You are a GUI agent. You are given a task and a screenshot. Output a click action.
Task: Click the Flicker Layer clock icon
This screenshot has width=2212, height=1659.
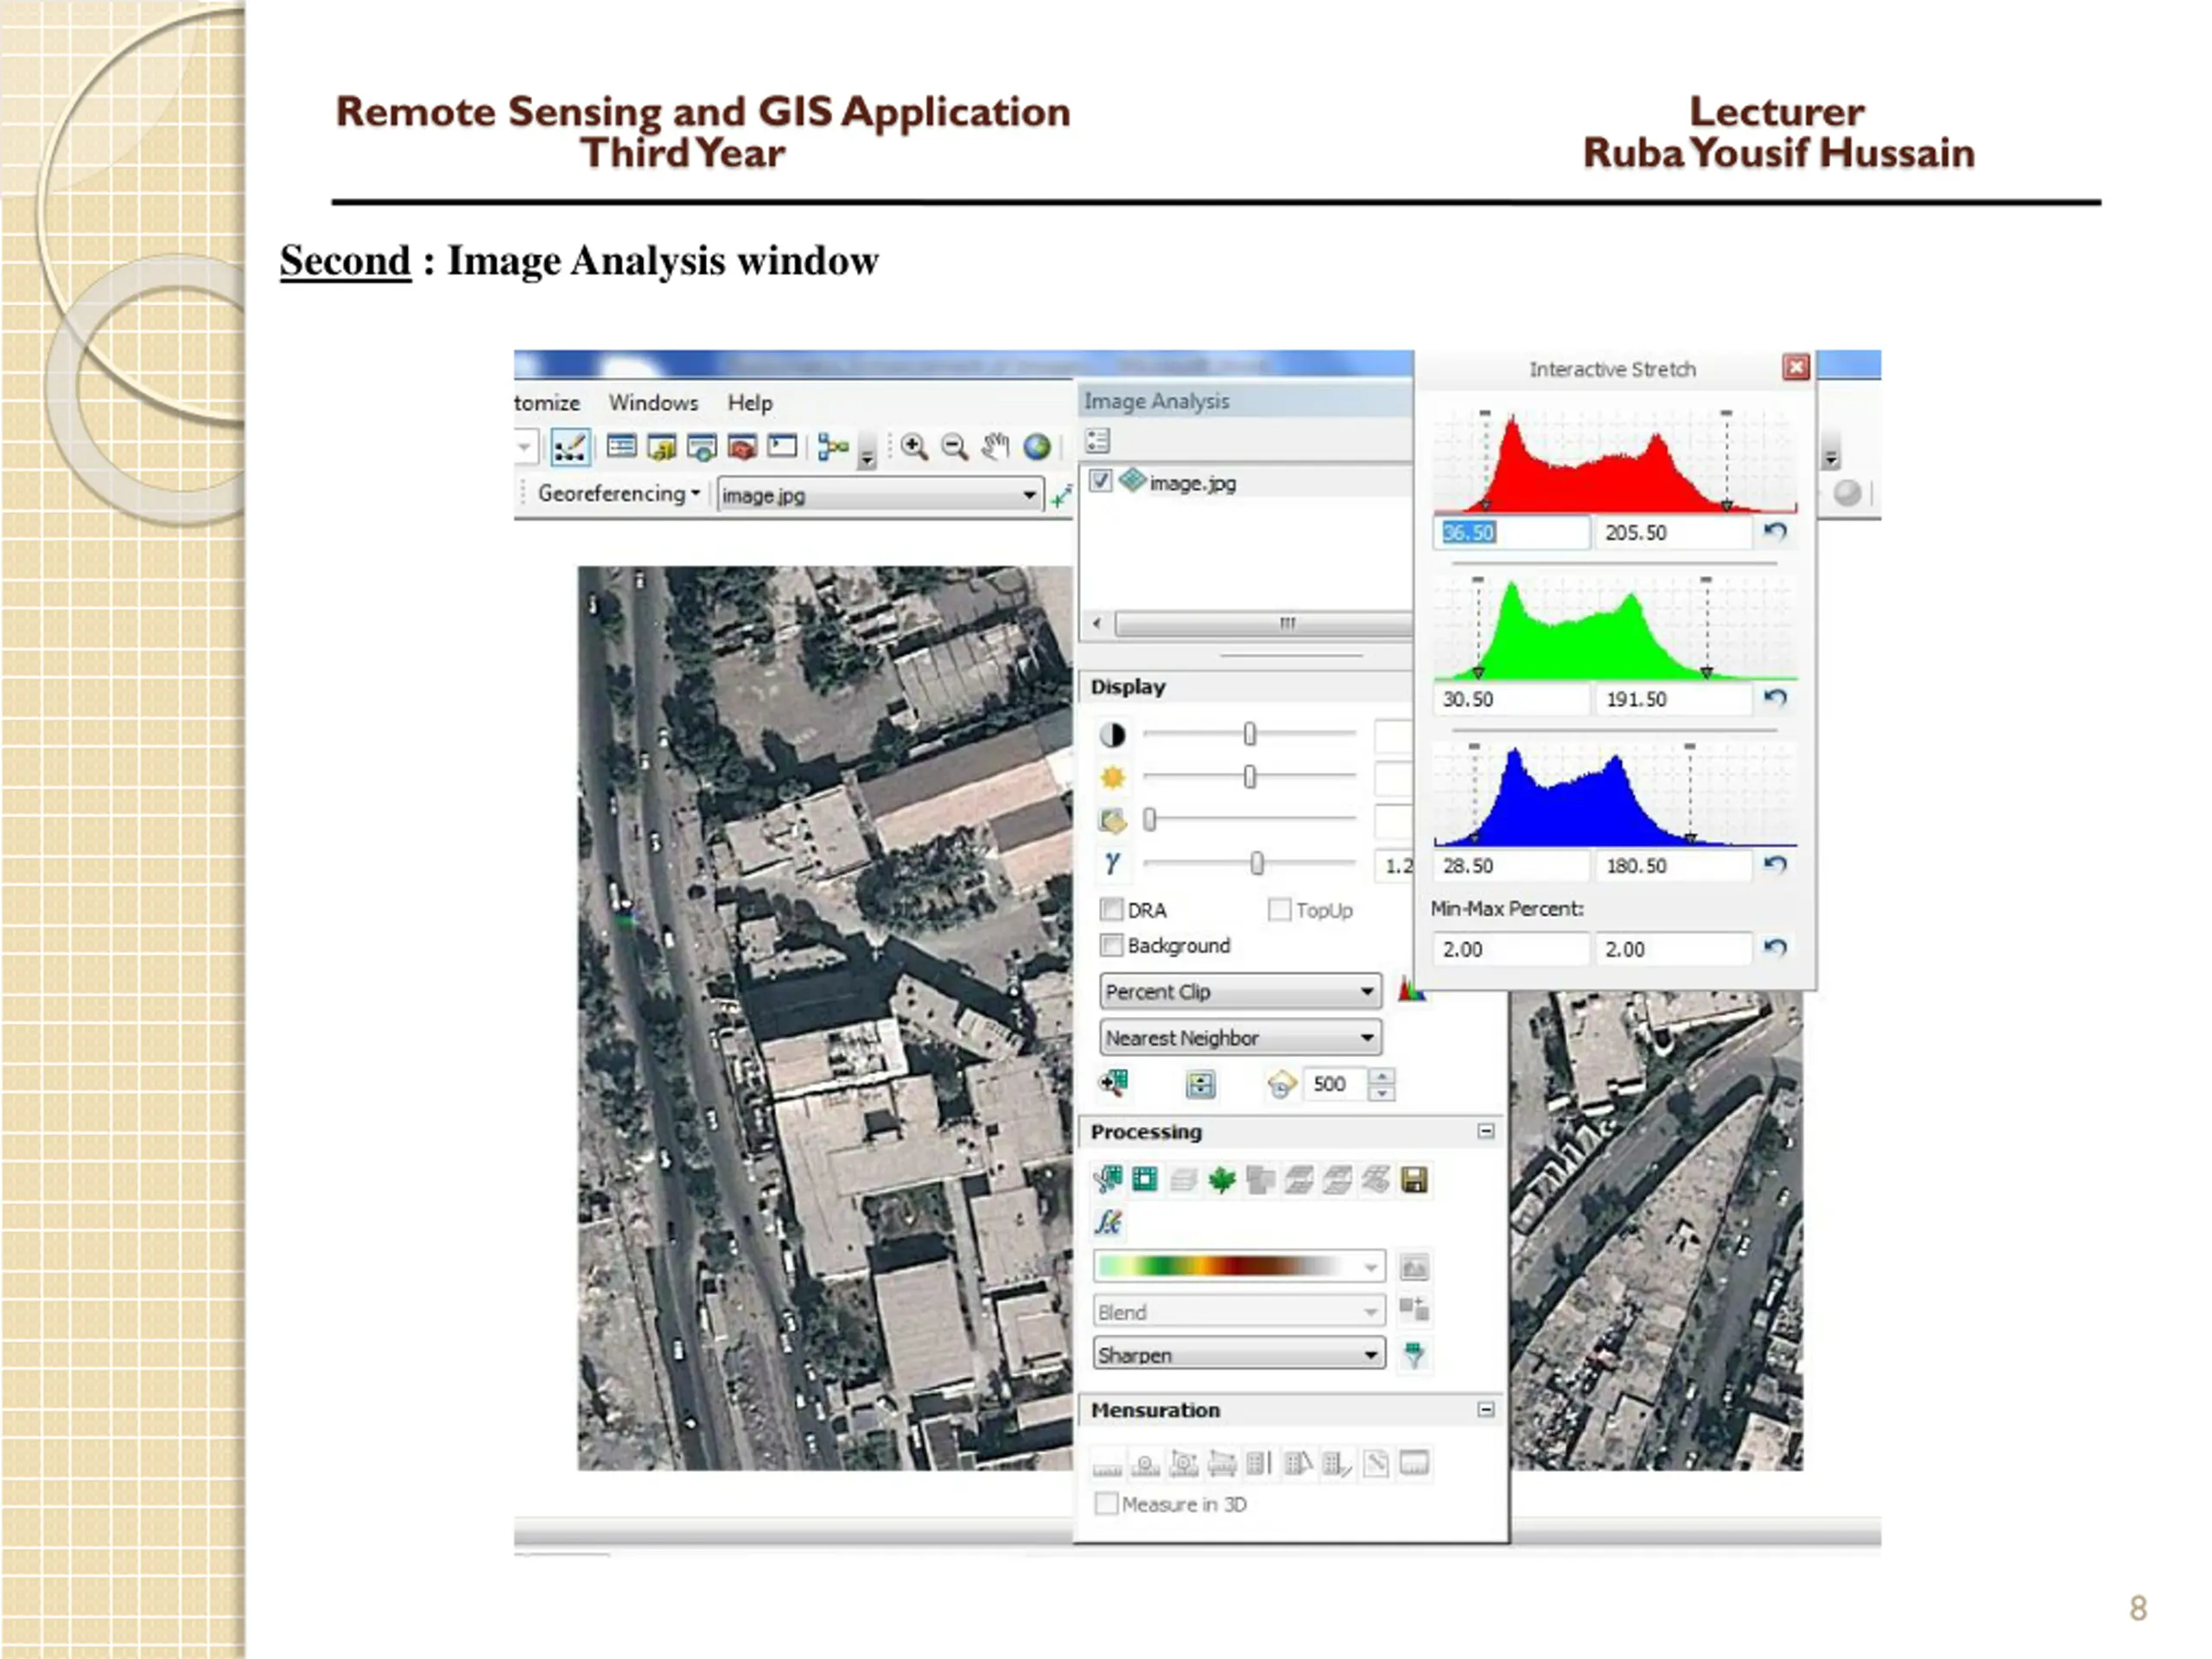[x=1281, y=1084]
